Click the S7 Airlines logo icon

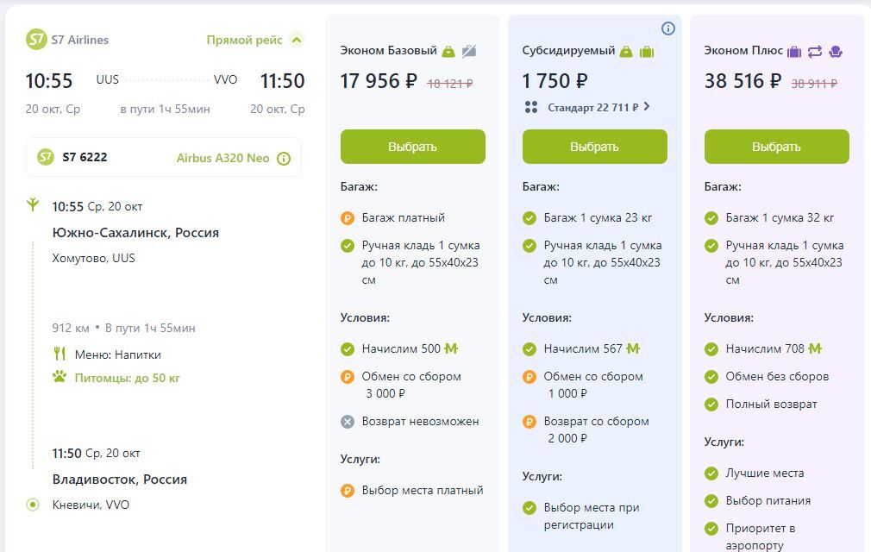point(36,40)
